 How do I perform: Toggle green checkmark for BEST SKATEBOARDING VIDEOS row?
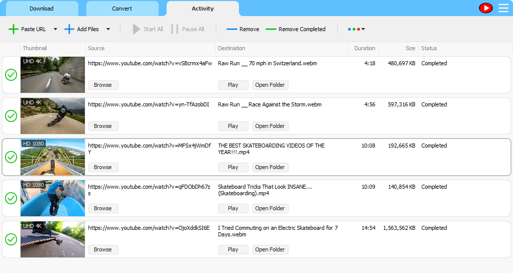pyautogui.click(x=11, y=157)
